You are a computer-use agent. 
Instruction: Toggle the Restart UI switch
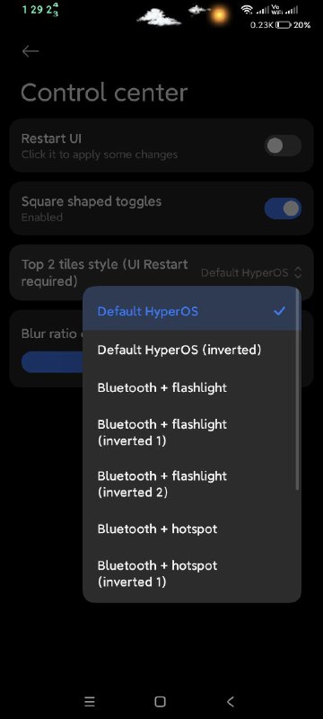(283, 146)
